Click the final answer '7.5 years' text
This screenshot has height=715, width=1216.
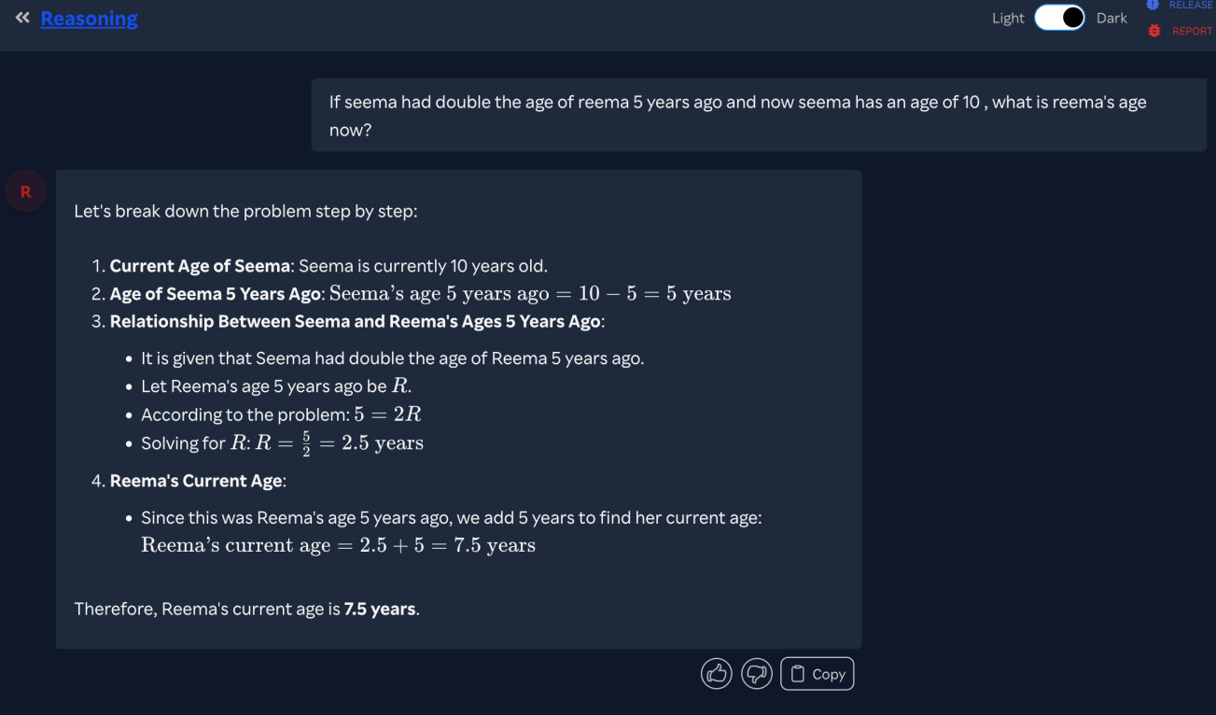[380, 609]
